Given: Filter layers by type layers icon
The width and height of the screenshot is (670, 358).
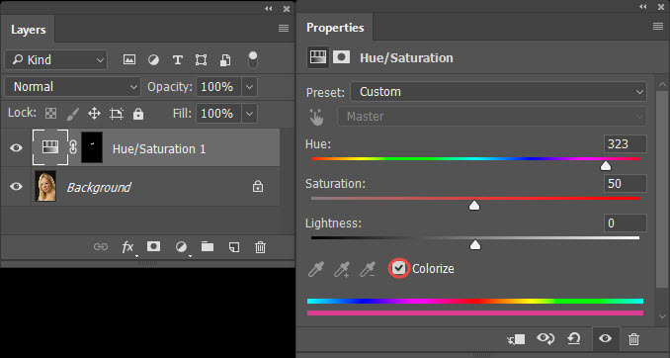Looking at the screenshot, I should 178,60.
